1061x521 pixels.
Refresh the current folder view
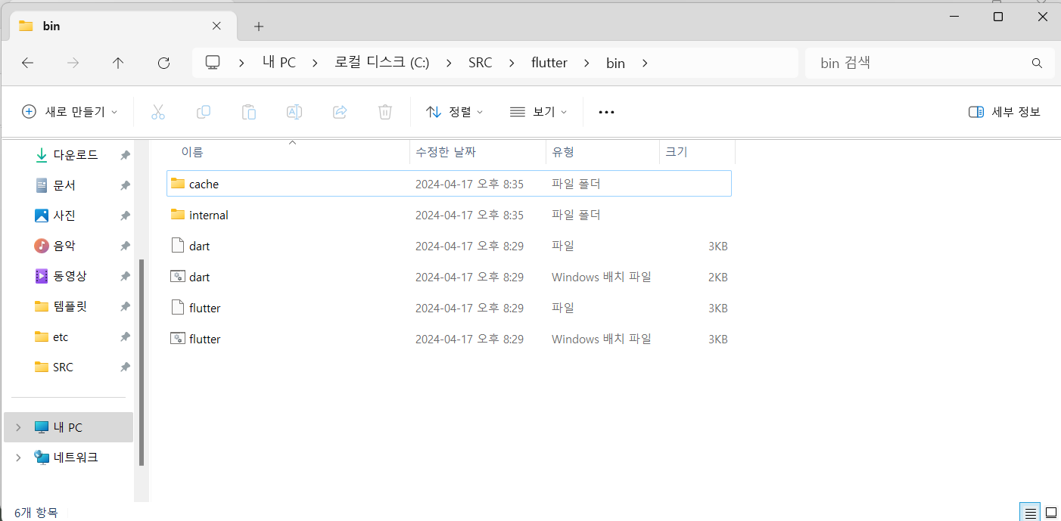(x=163, y=64)
